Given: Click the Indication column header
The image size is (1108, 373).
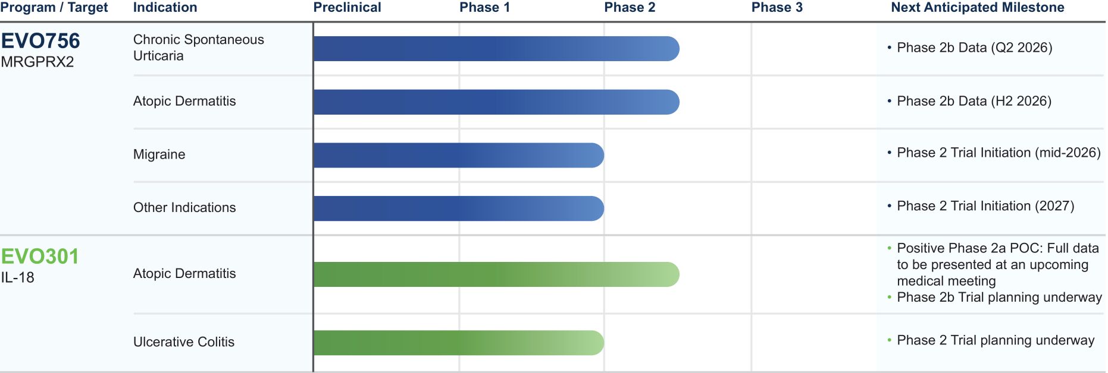Looking at the screenshot, I should pyautogui.click(x=165, y=8).
